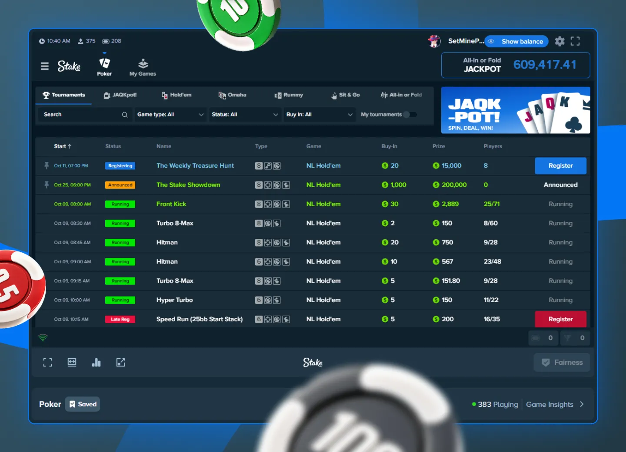Click the Stake logo in header
626x452 pixels.
pos(69,66)
